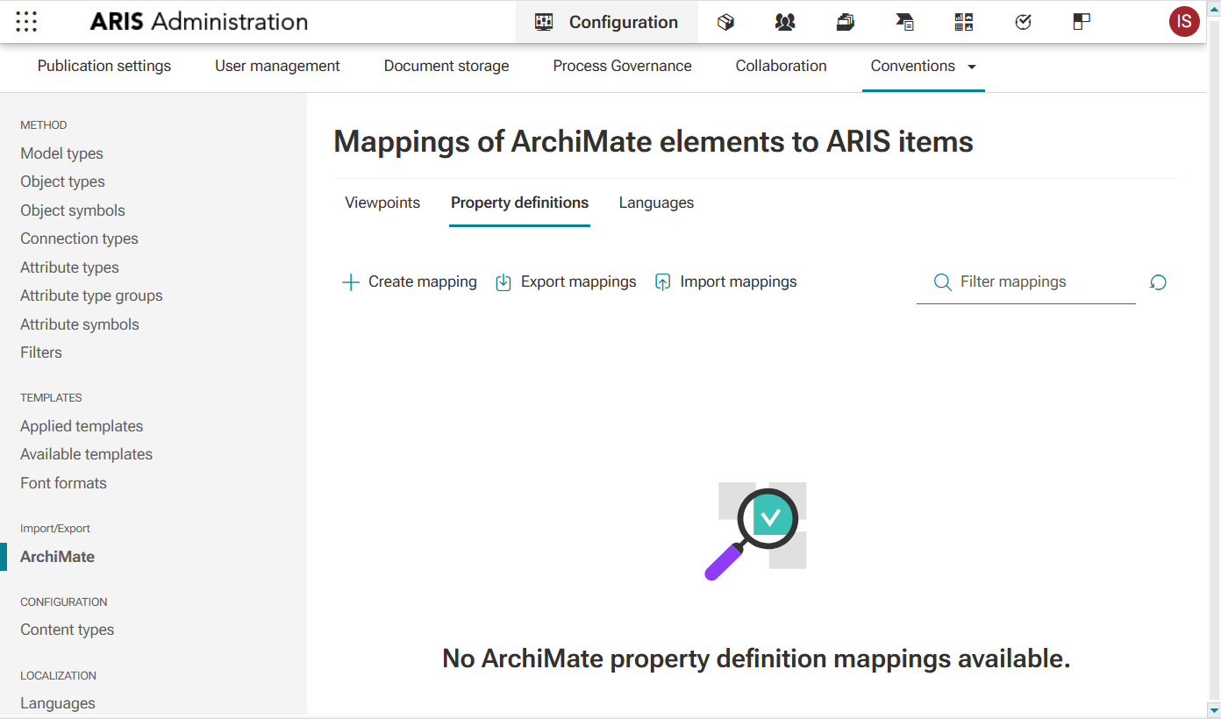Viewport: 1221px width, 719px height.
Task: Open the user group icon in the top bar
Action: point(785,22)
